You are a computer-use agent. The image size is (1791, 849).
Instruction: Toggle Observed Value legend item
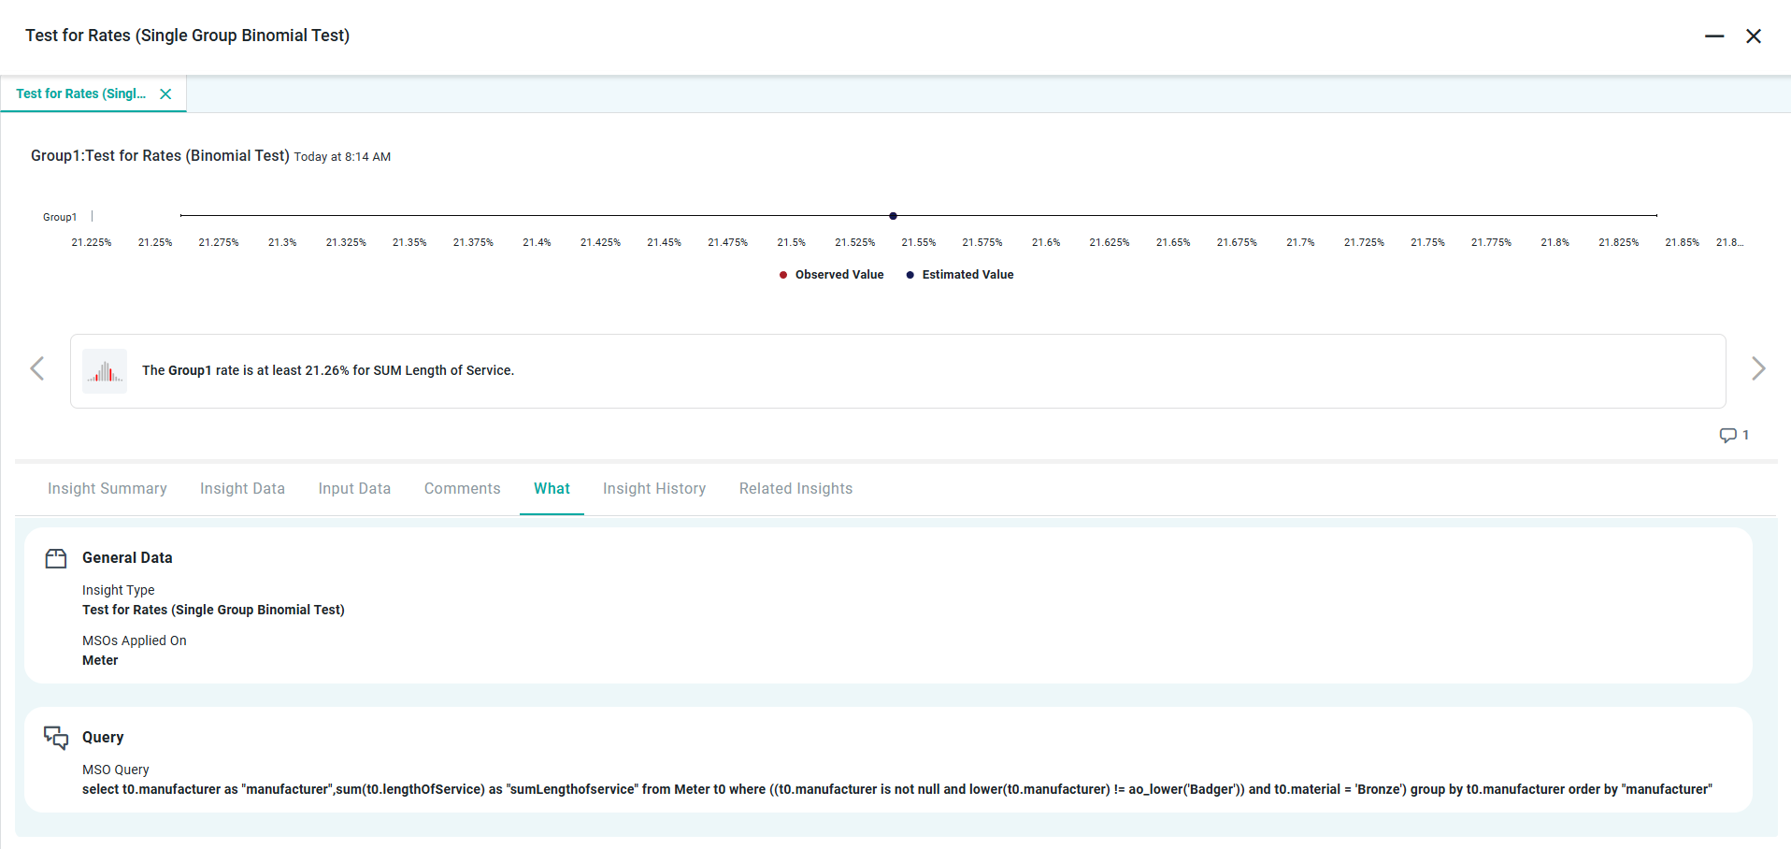point(831,275)
